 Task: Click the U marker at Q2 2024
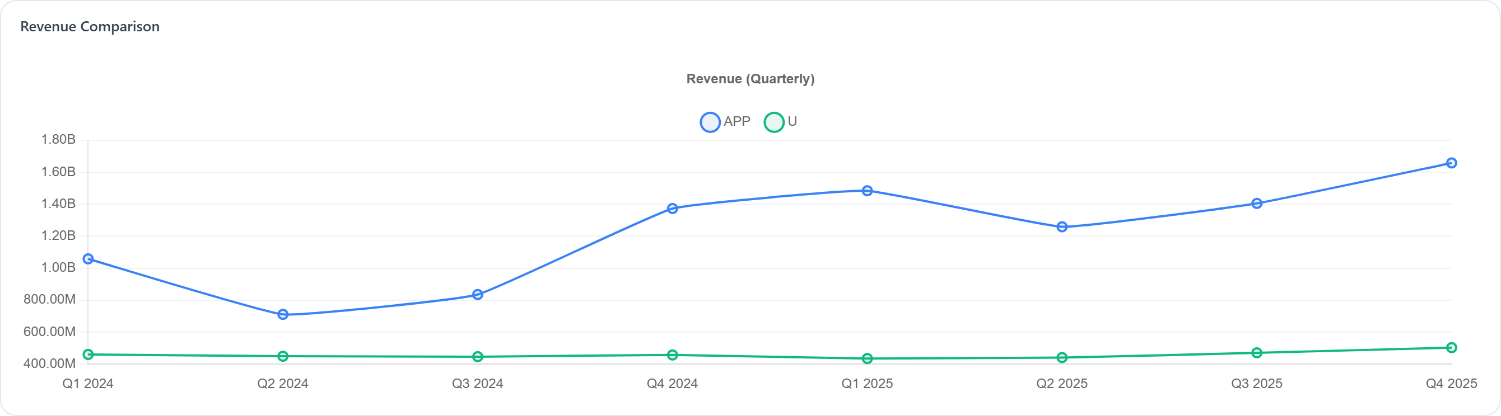(283, 356)
